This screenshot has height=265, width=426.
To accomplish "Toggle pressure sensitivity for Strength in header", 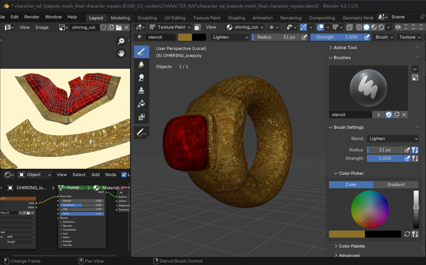I will (366, 37).
